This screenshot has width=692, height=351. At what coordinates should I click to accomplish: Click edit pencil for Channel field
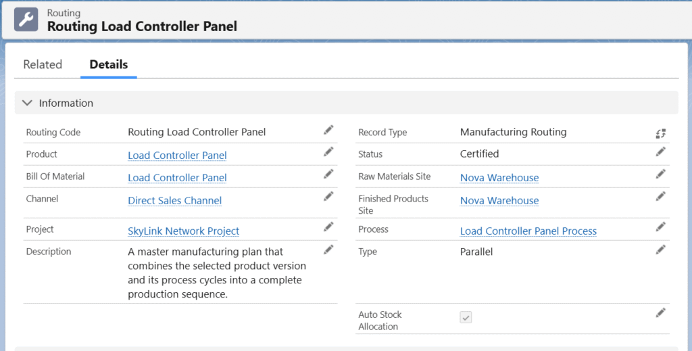point(328,197)
